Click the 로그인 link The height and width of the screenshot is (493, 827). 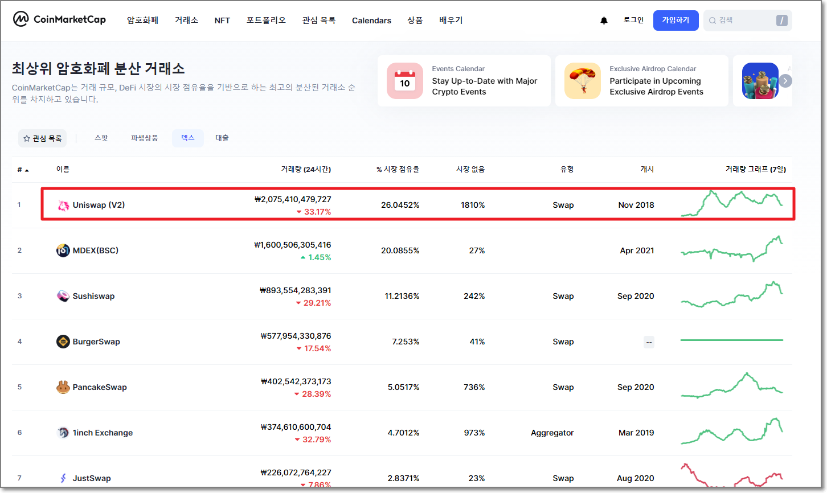click(633, 20)
